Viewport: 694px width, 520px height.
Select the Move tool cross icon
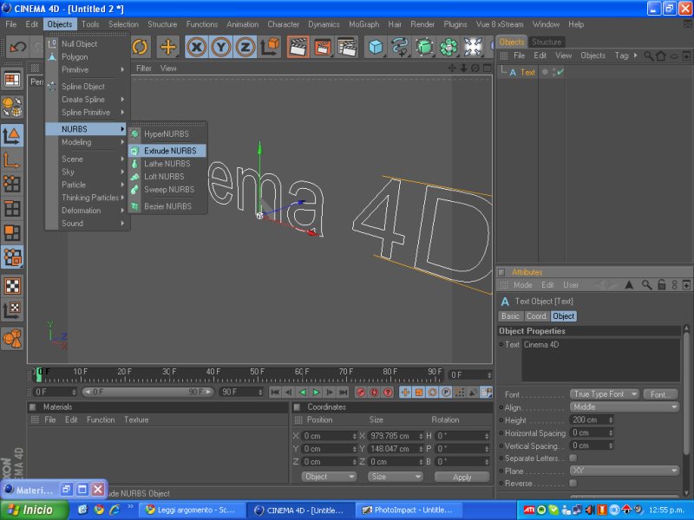168,47
